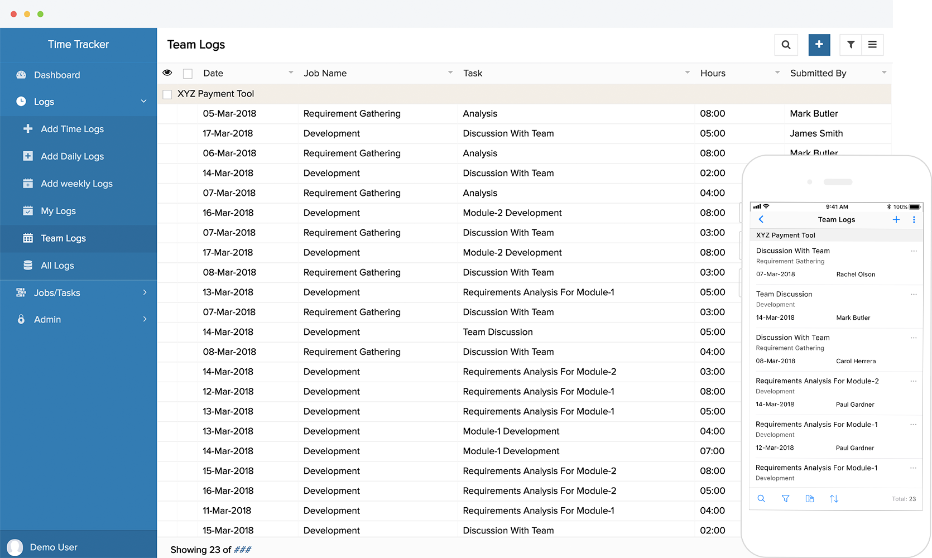Image resolution: width=932 pixels, height=558 pixels.
Task: Click the Demo User profile avatar
Action: point(15,547)
